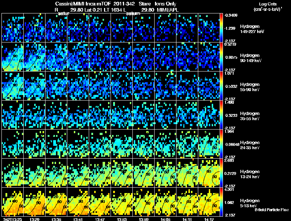Click the '0.5332' color scale value
Viewport: 291px width, 221px height.
(231, 86)
